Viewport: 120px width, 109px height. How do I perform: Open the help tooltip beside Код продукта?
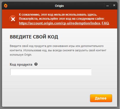click(36, 64)
